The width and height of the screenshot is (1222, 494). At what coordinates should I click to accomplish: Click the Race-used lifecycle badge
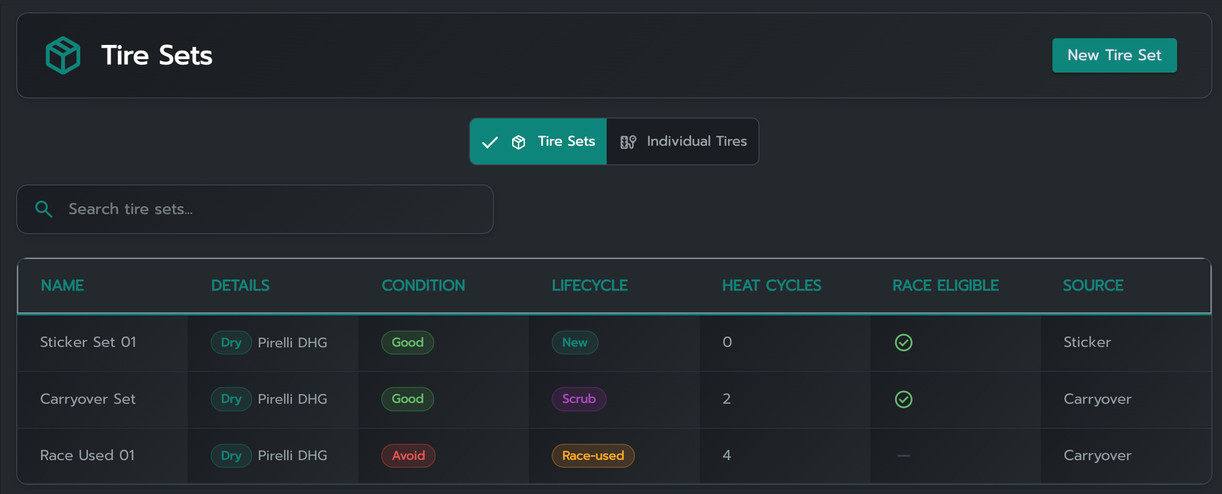pyautogui.click(x=593, y=456)
